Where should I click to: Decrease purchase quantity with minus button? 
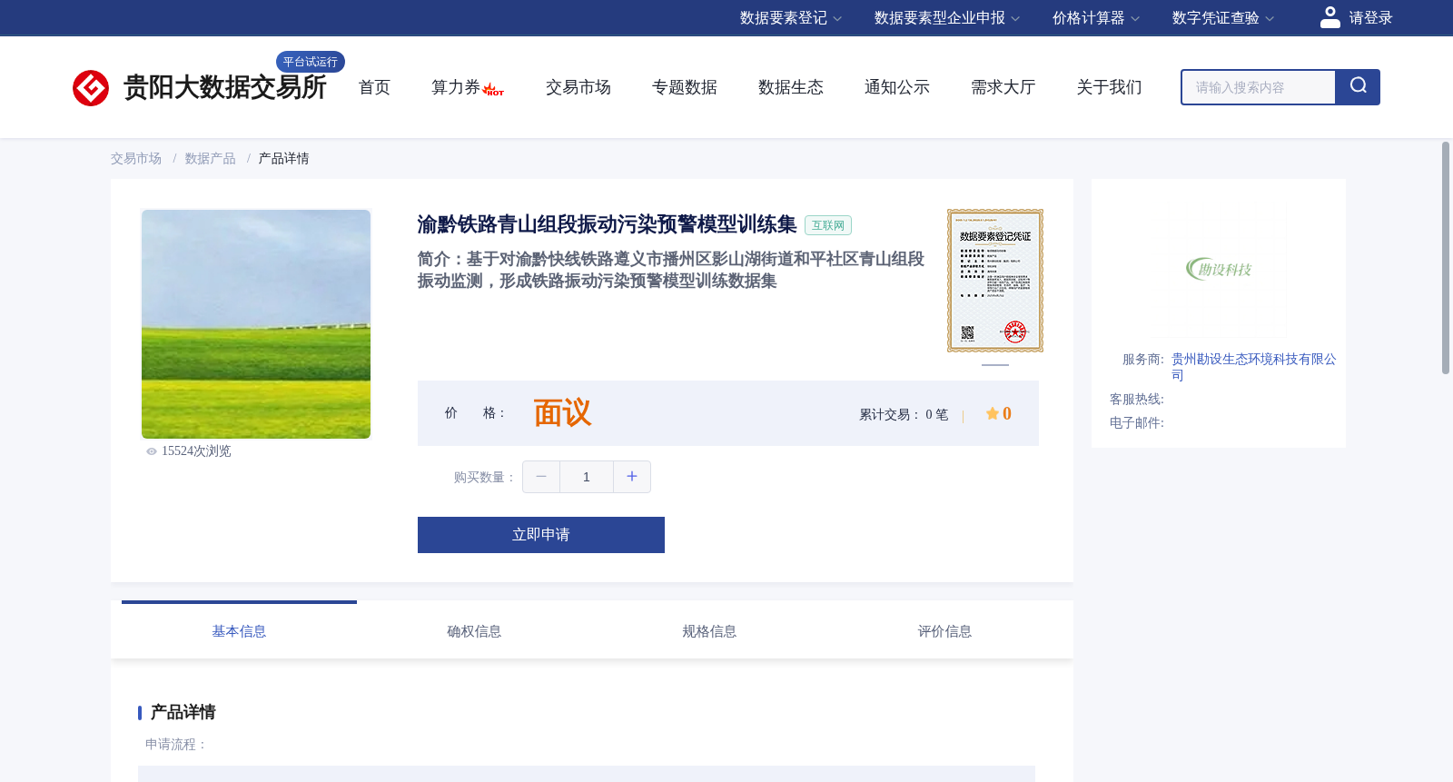[541, 477]
